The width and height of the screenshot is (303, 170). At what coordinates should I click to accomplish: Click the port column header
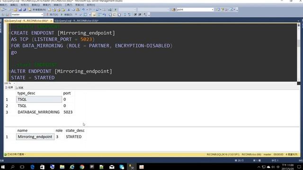tap(67, 93)
